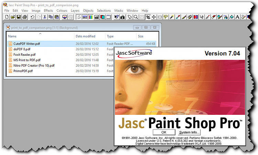Minimize the print_to_pdf_comparison.png image window
Image resolution: width=258 pixels, height=155 pixels.
[x=137, y=27]
